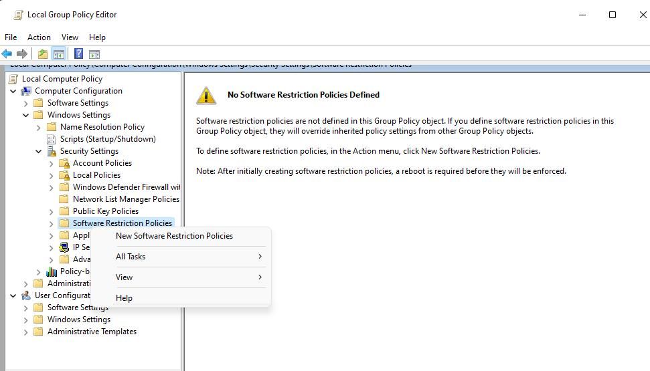The width and height of the screenshot is (650, 371).
Task: Open the View menu in menu bar
Action: (x=70, y=37)
